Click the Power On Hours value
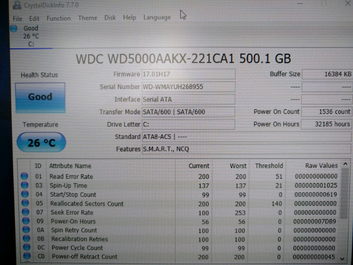 [x=326, y=124]
